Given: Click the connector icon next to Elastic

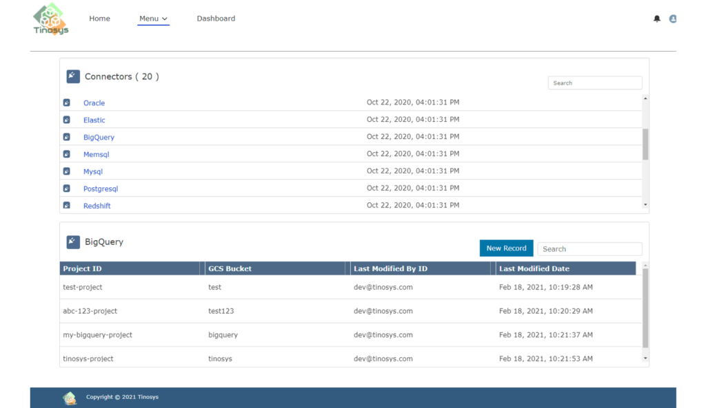Looking at the screenshot, I should pos(67,120).
